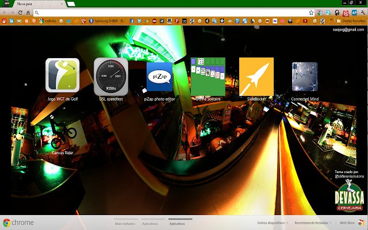This screenshot has width=368, height=230.
Task: Click the Chrome logo at bottom left
Action: pos(18,223)
